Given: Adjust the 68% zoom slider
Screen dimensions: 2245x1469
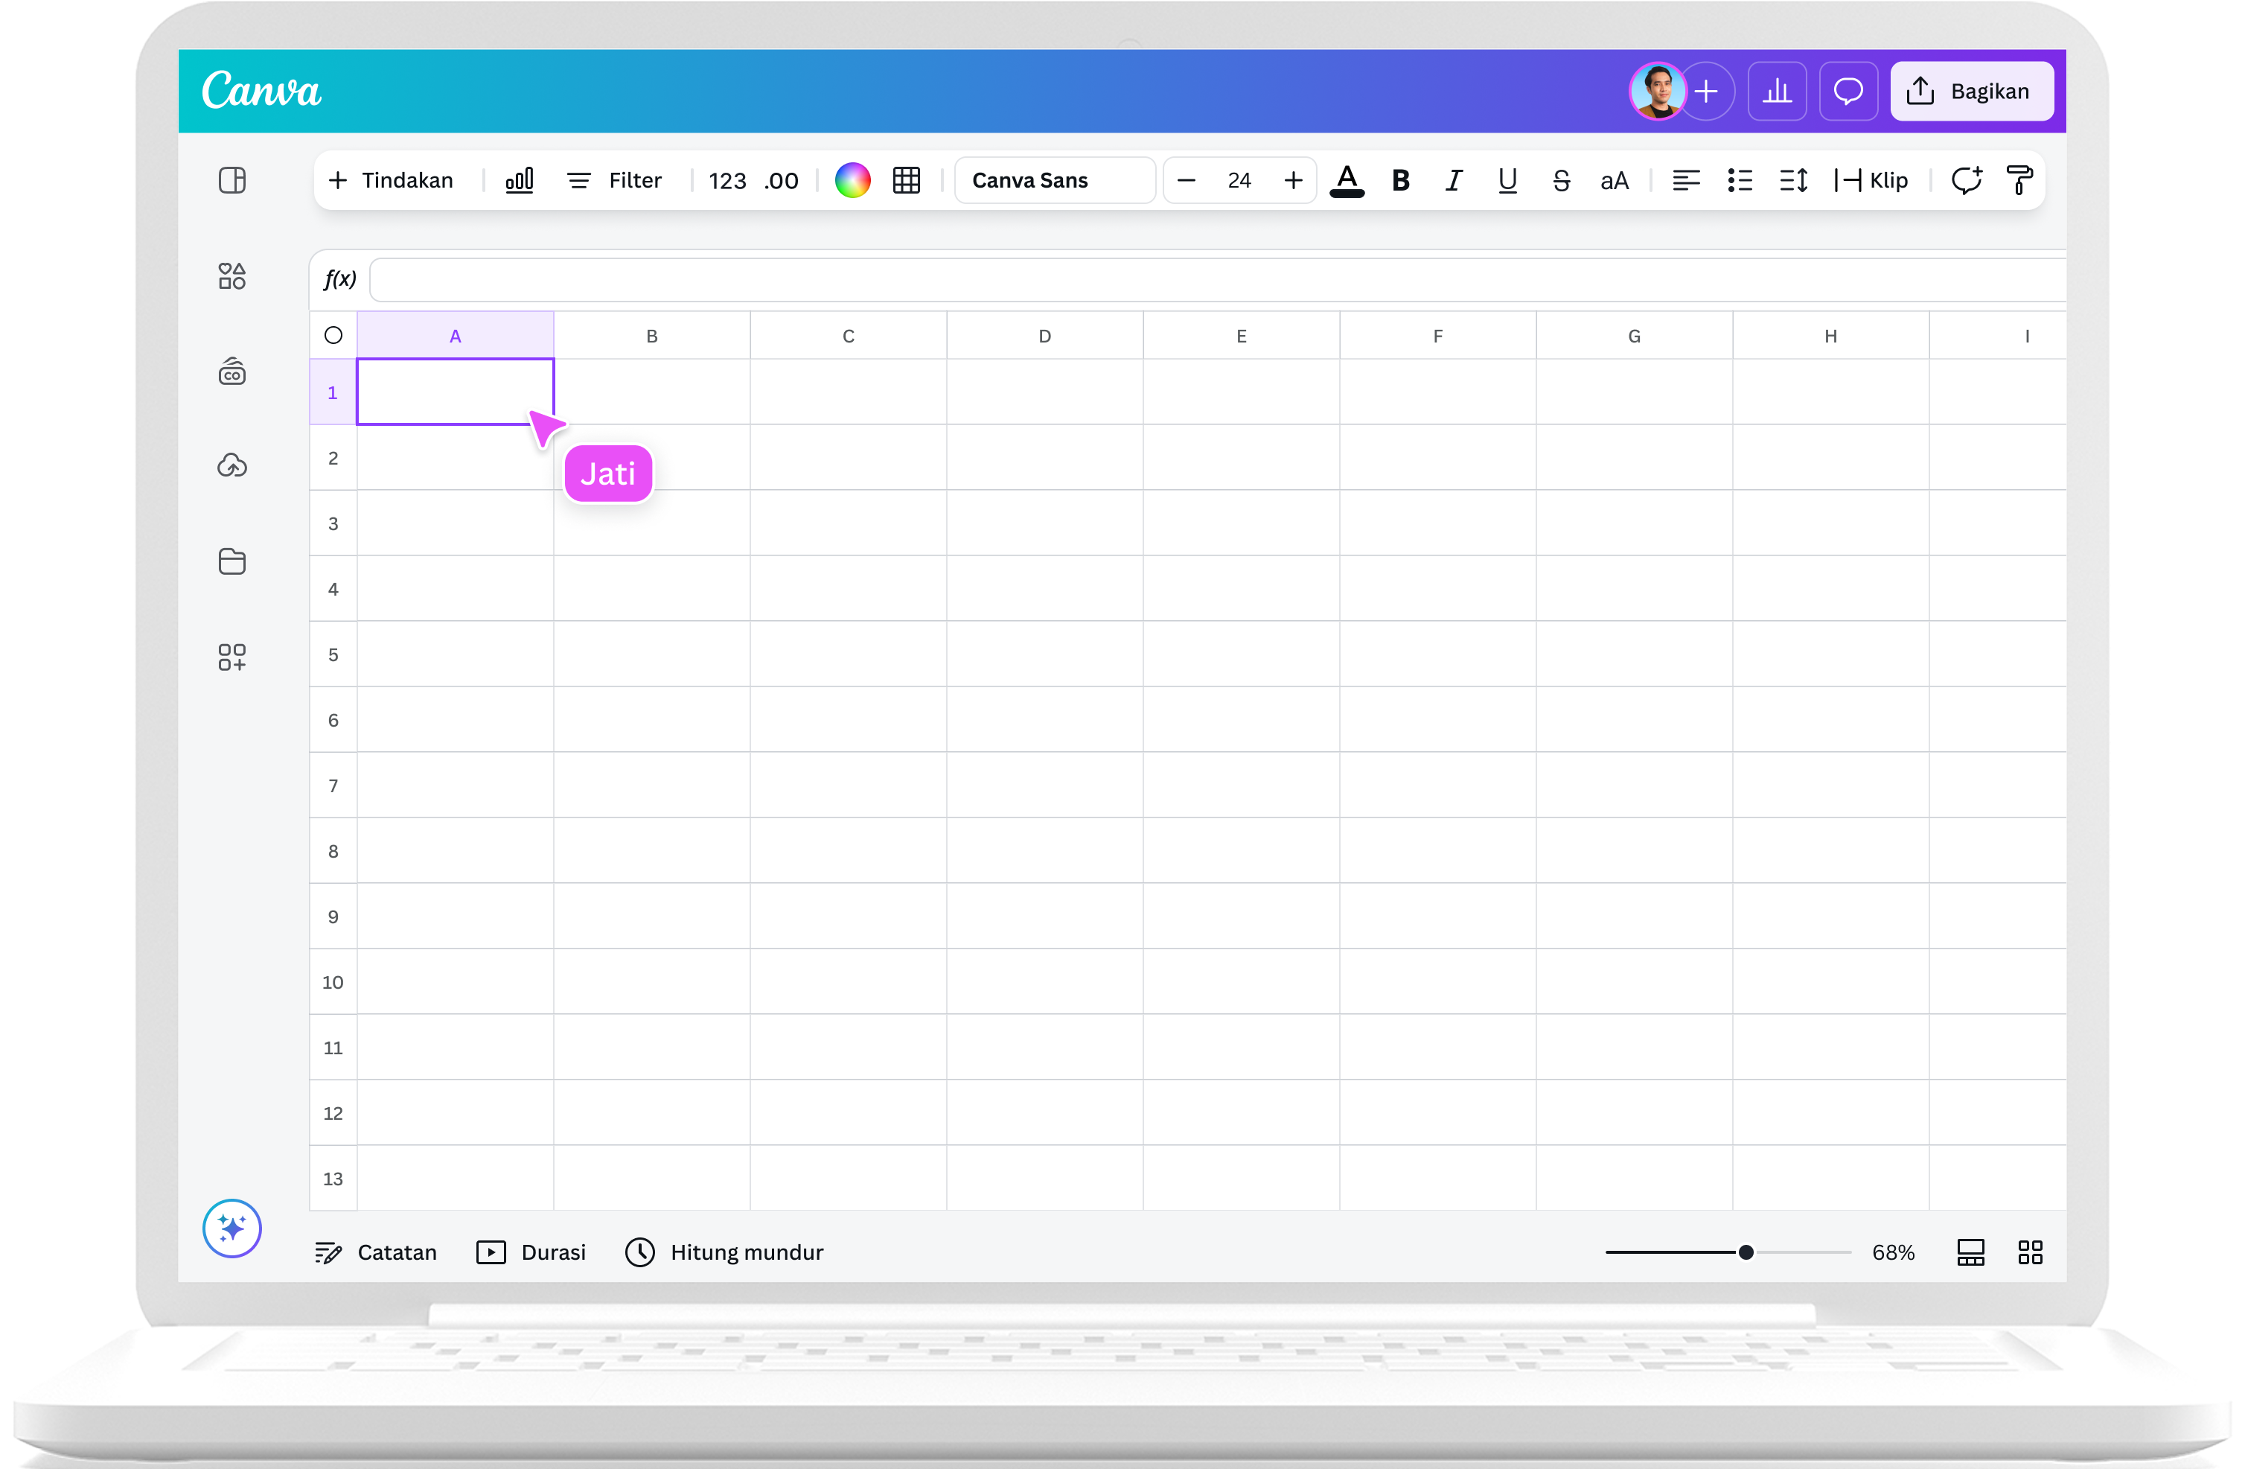Looking at the screenshot, I should pos(1746,1252).
